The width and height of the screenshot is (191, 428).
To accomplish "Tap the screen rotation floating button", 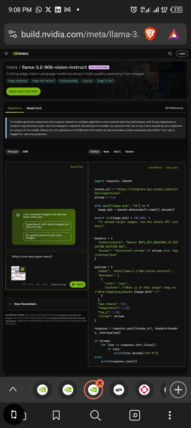I will pos(14,414).
